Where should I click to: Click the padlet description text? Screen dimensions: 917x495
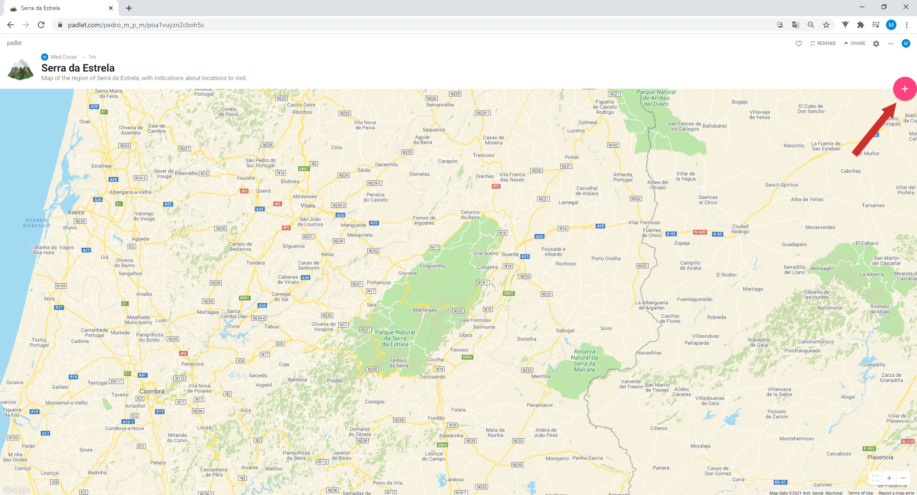[x=144, y=78]
